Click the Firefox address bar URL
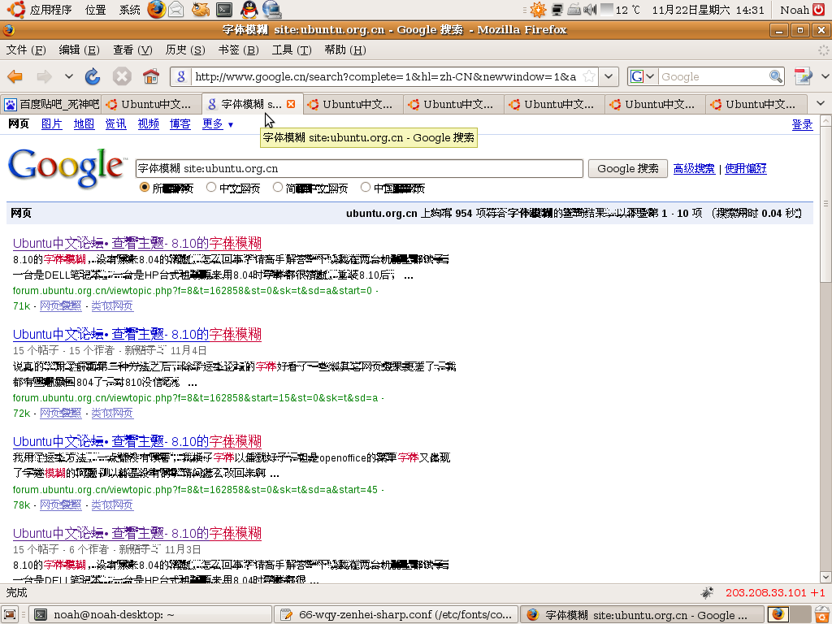The image size is (832, 624). 386,77
